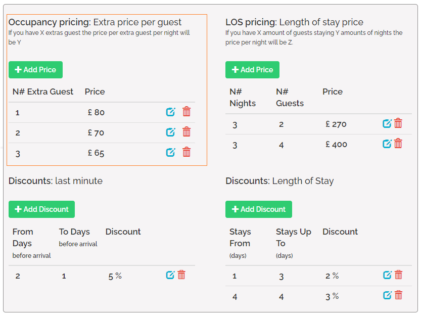Delete the £ 65 extra guest price

coord(186,152)
